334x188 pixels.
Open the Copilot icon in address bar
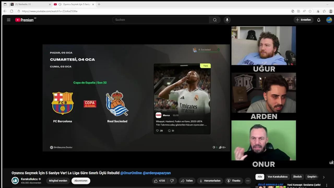pyautogui.click(x=293, y=11)
